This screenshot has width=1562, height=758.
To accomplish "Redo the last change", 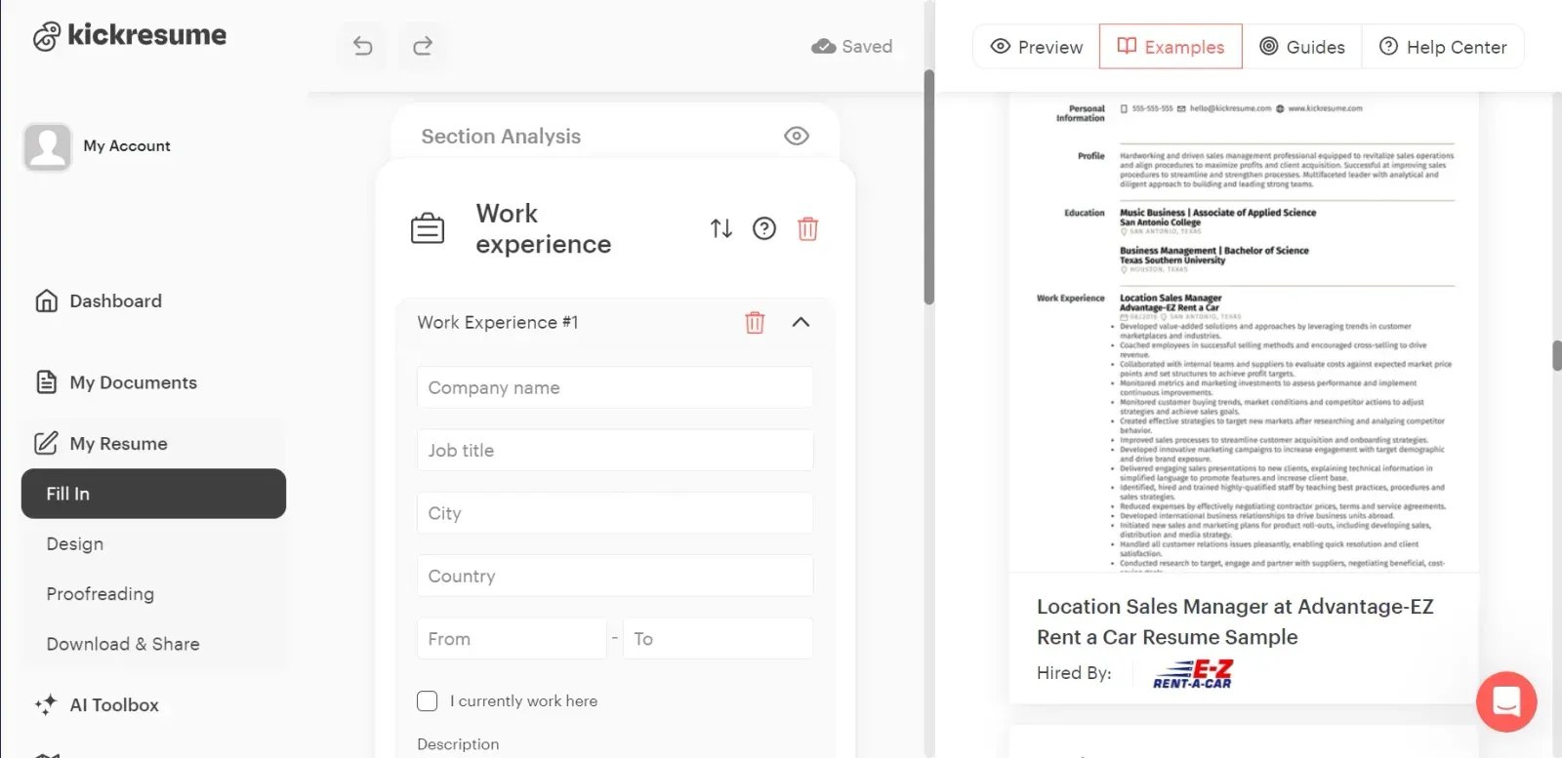I will (x=423, y=46).
